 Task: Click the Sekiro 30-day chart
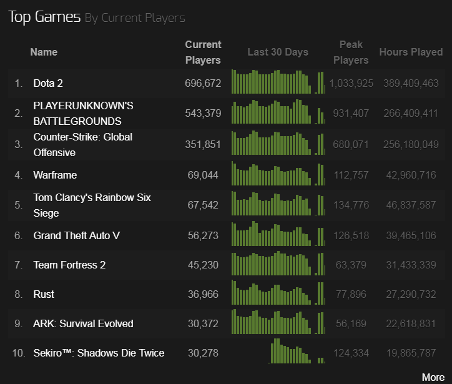[297, 351]
